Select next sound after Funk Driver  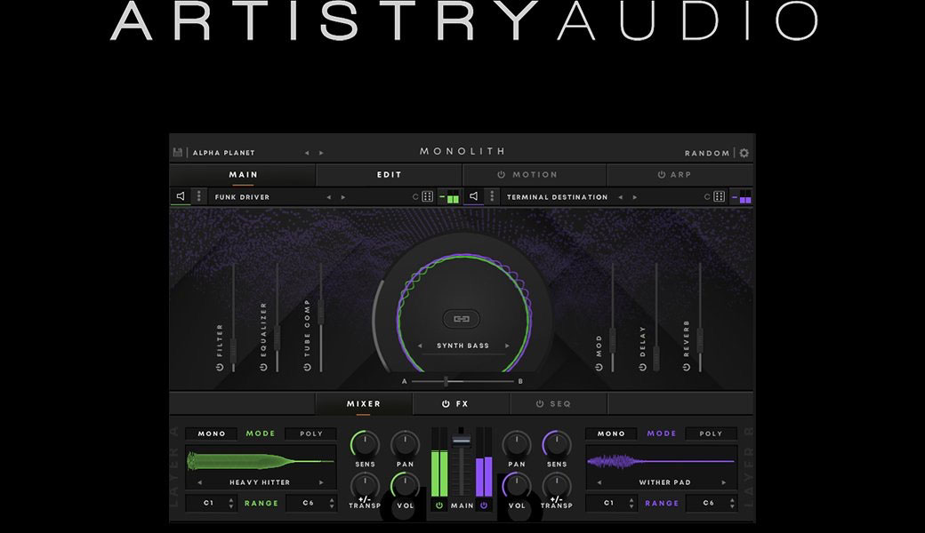pyautogui.click(x=343, y=197)
